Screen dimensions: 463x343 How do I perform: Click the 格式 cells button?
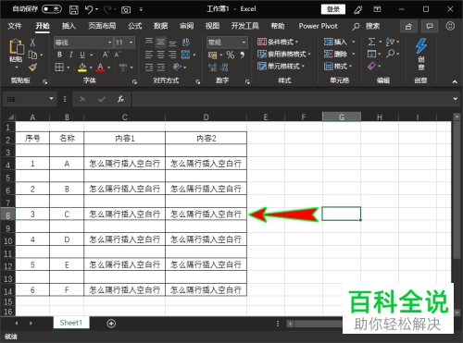[x=338, y=66]
